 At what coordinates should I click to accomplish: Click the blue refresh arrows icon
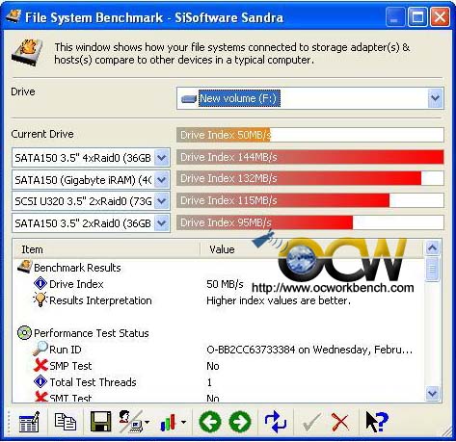276,422
